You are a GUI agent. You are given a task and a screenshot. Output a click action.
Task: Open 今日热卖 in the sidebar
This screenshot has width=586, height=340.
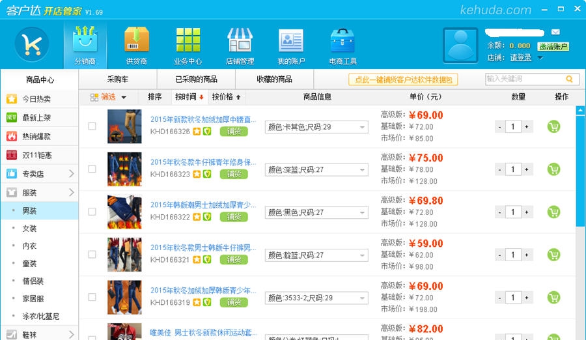coord(39,99)
